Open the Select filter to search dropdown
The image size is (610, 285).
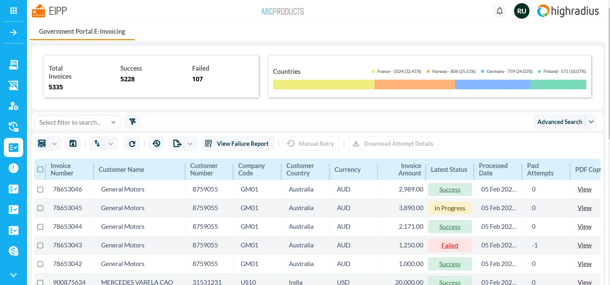point(78,122)
